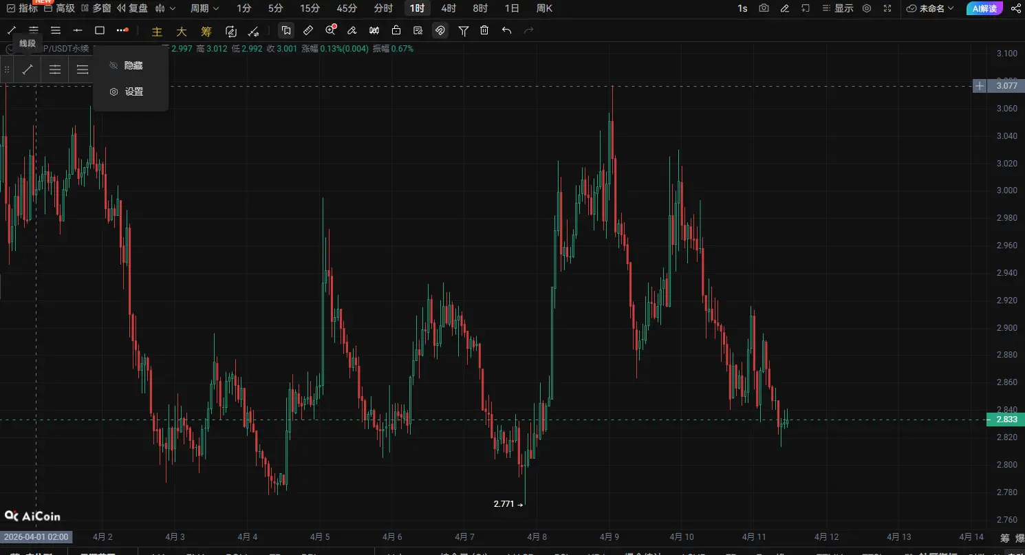Expand the 未命名 layout dropdown
This screenshot has width=1025, height=555.
pos(931,8)
